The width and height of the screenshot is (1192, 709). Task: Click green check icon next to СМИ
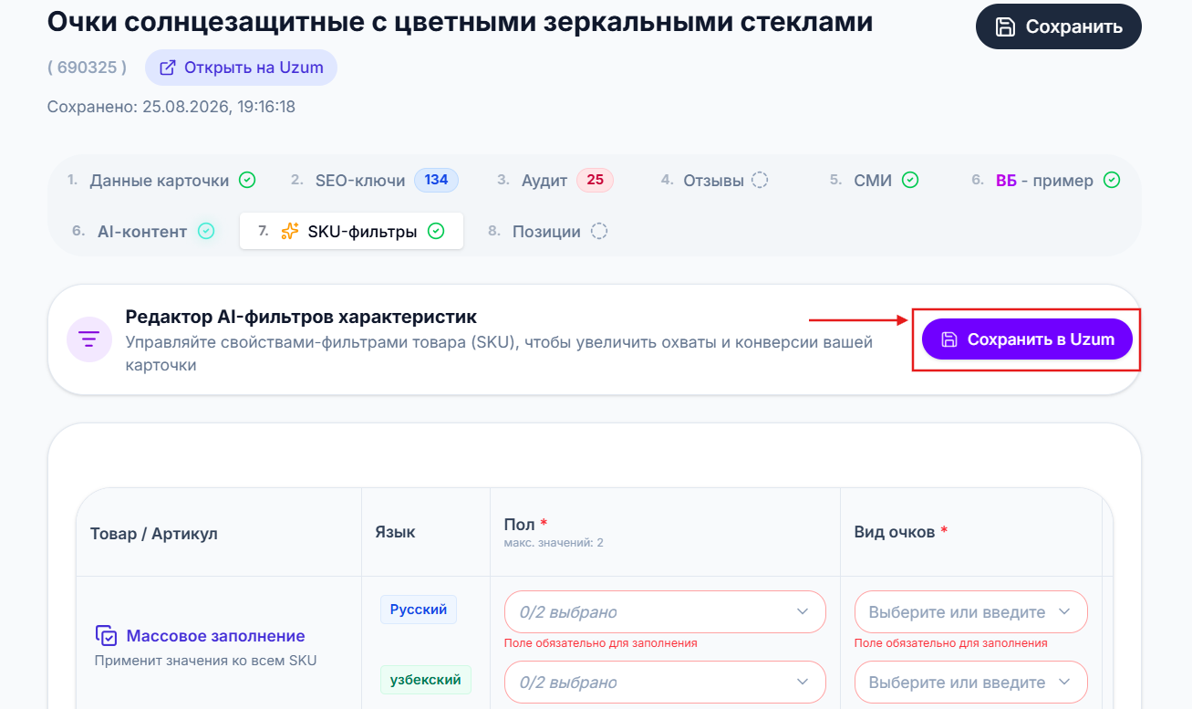click(x=910, y=181)
